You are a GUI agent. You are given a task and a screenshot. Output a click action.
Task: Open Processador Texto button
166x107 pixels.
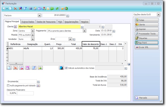click(147, 34)
